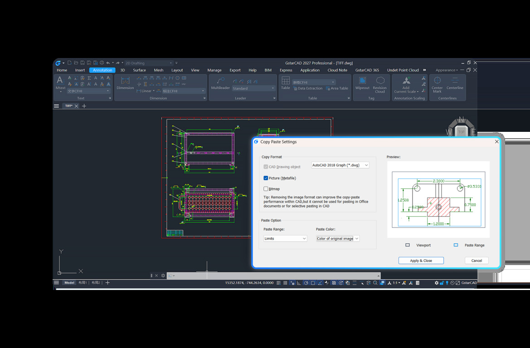530x348 pixels.
Task: Open the table style dropdown in Table panel
Action: pos(314,82)
